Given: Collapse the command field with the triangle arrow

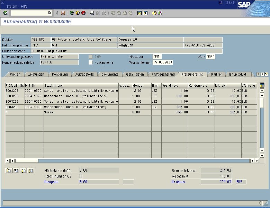Looking at the screenshot, I should pyautogui.click(x=57, y=13).
